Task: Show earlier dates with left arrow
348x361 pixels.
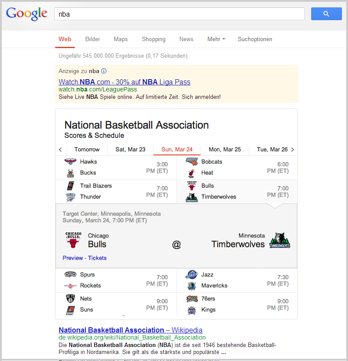Action: [60, 150]
